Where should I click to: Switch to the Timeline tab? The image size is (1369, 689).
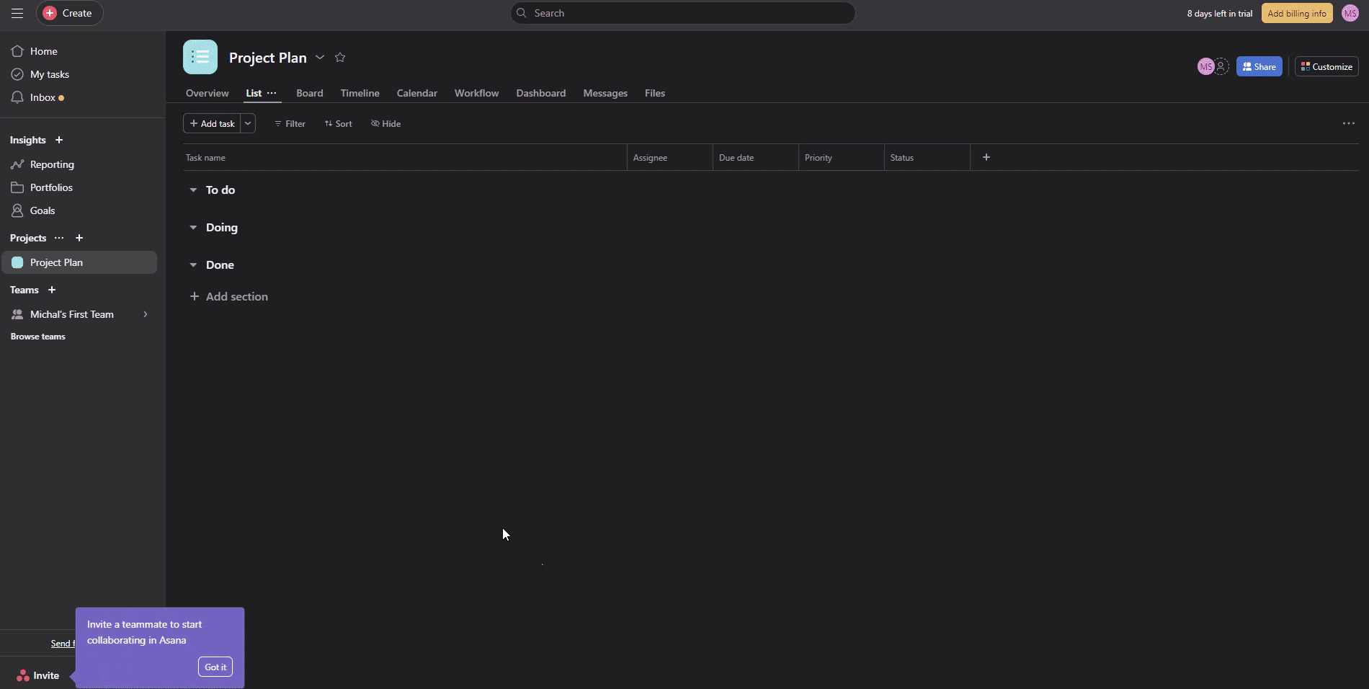click(360, 93)
